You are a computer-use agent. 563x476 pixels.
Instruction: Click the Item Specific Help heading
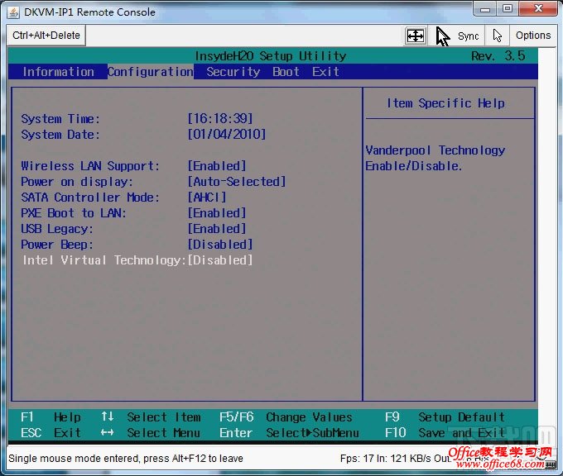(x=445, y=103)
